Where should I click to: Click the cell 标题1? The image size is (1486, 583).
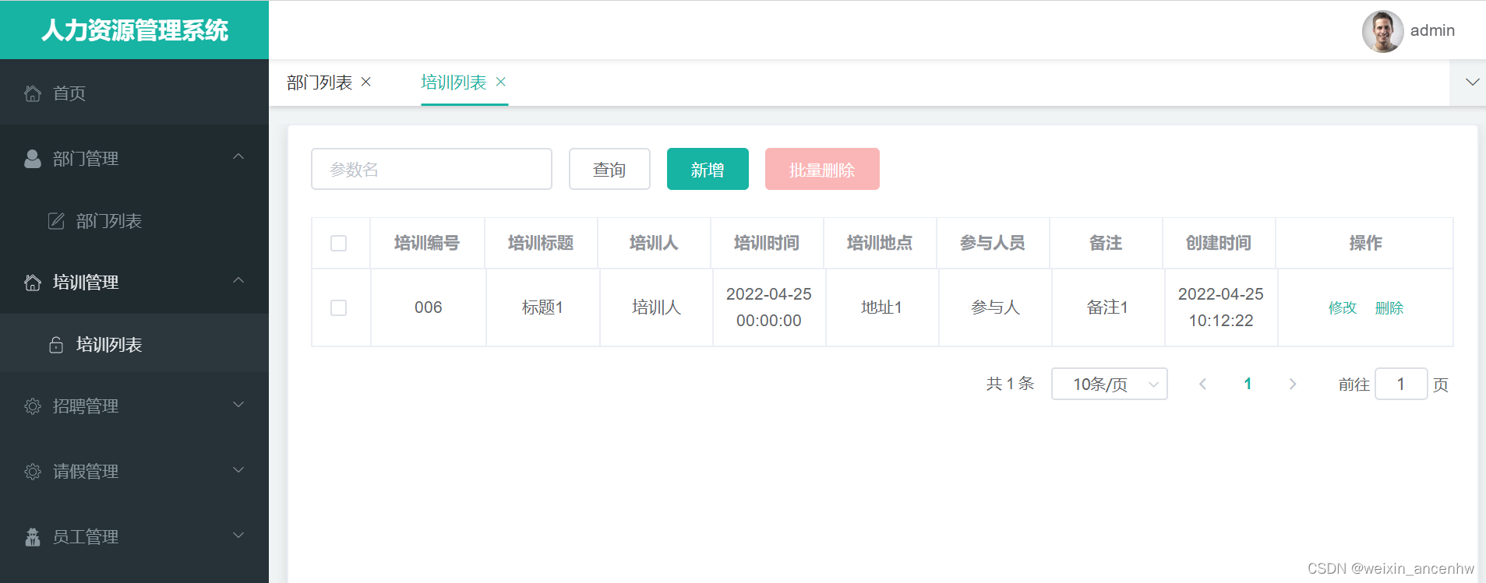(542, 307)
